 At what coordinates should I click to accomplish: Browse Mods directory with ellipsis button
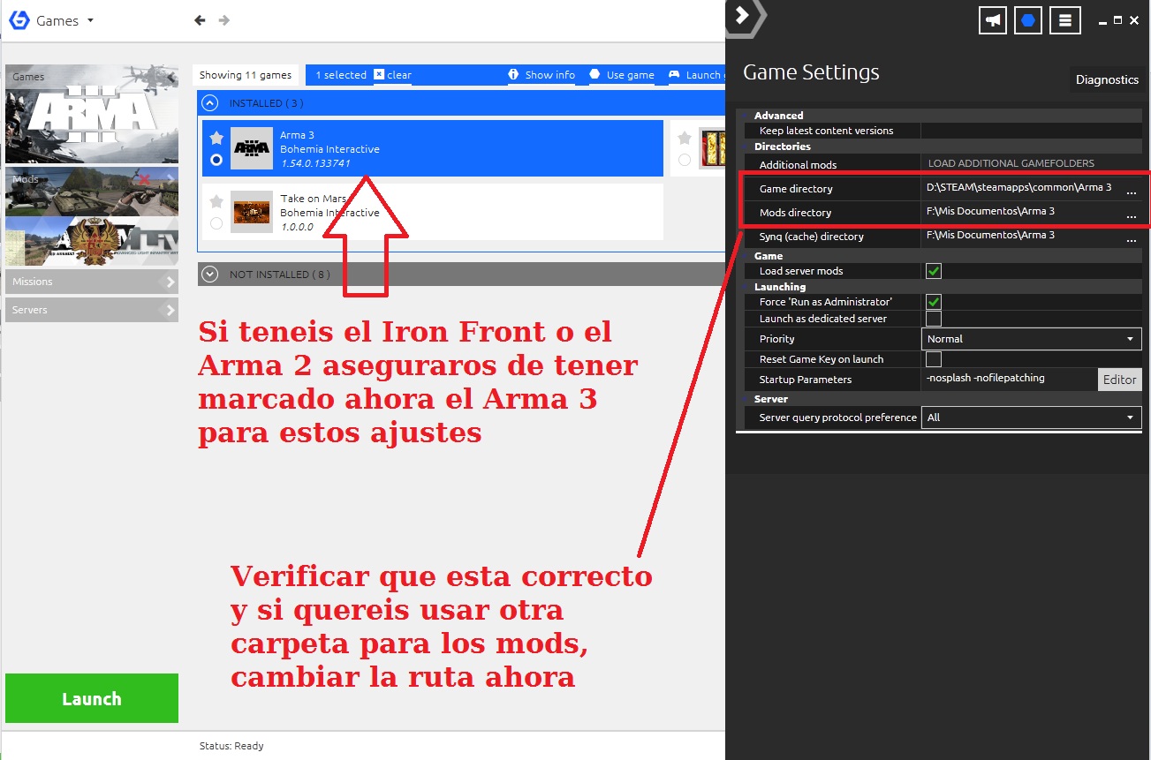click(x=1132, y=215)
